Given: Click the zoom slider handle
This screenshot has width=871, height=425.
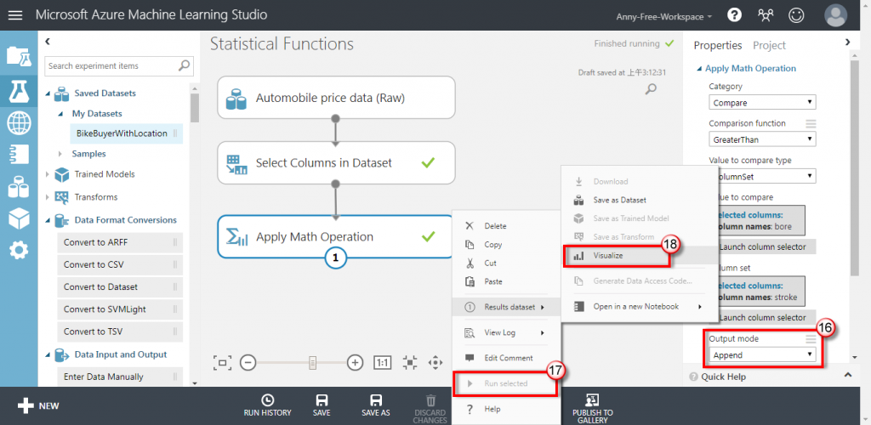Looking at the screenshot, I should pos(313,363).
